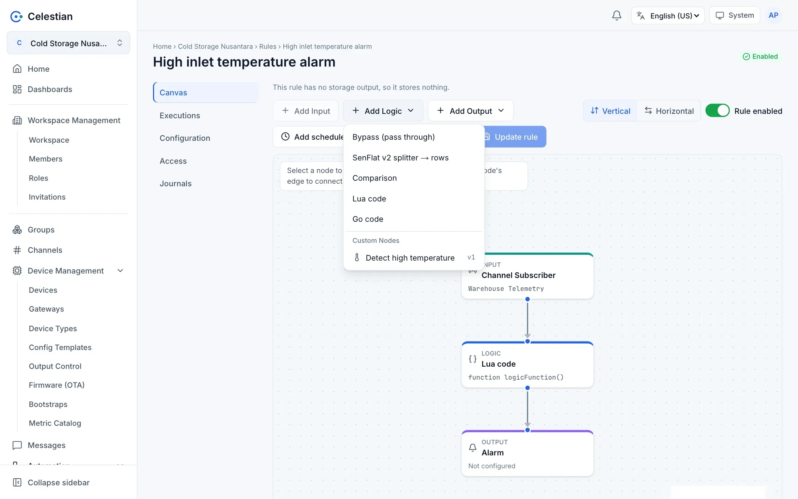This screenshot has width=798, height=499.
Task: Open the Cold Storage Nusa... workspace switcher
Action: click(68, 43)
